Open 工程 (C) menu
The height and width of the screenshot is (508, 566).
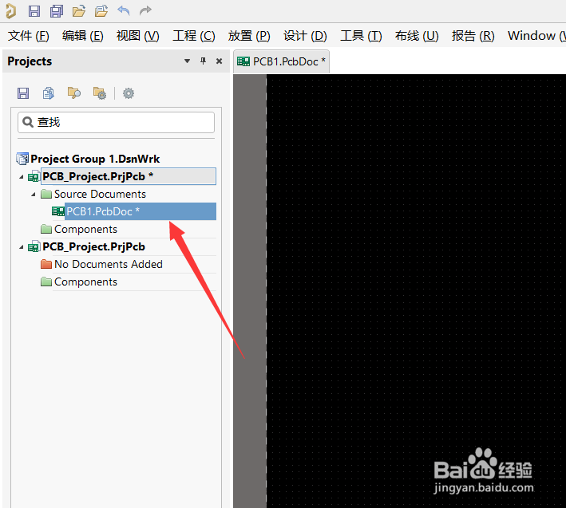point(194,36)
